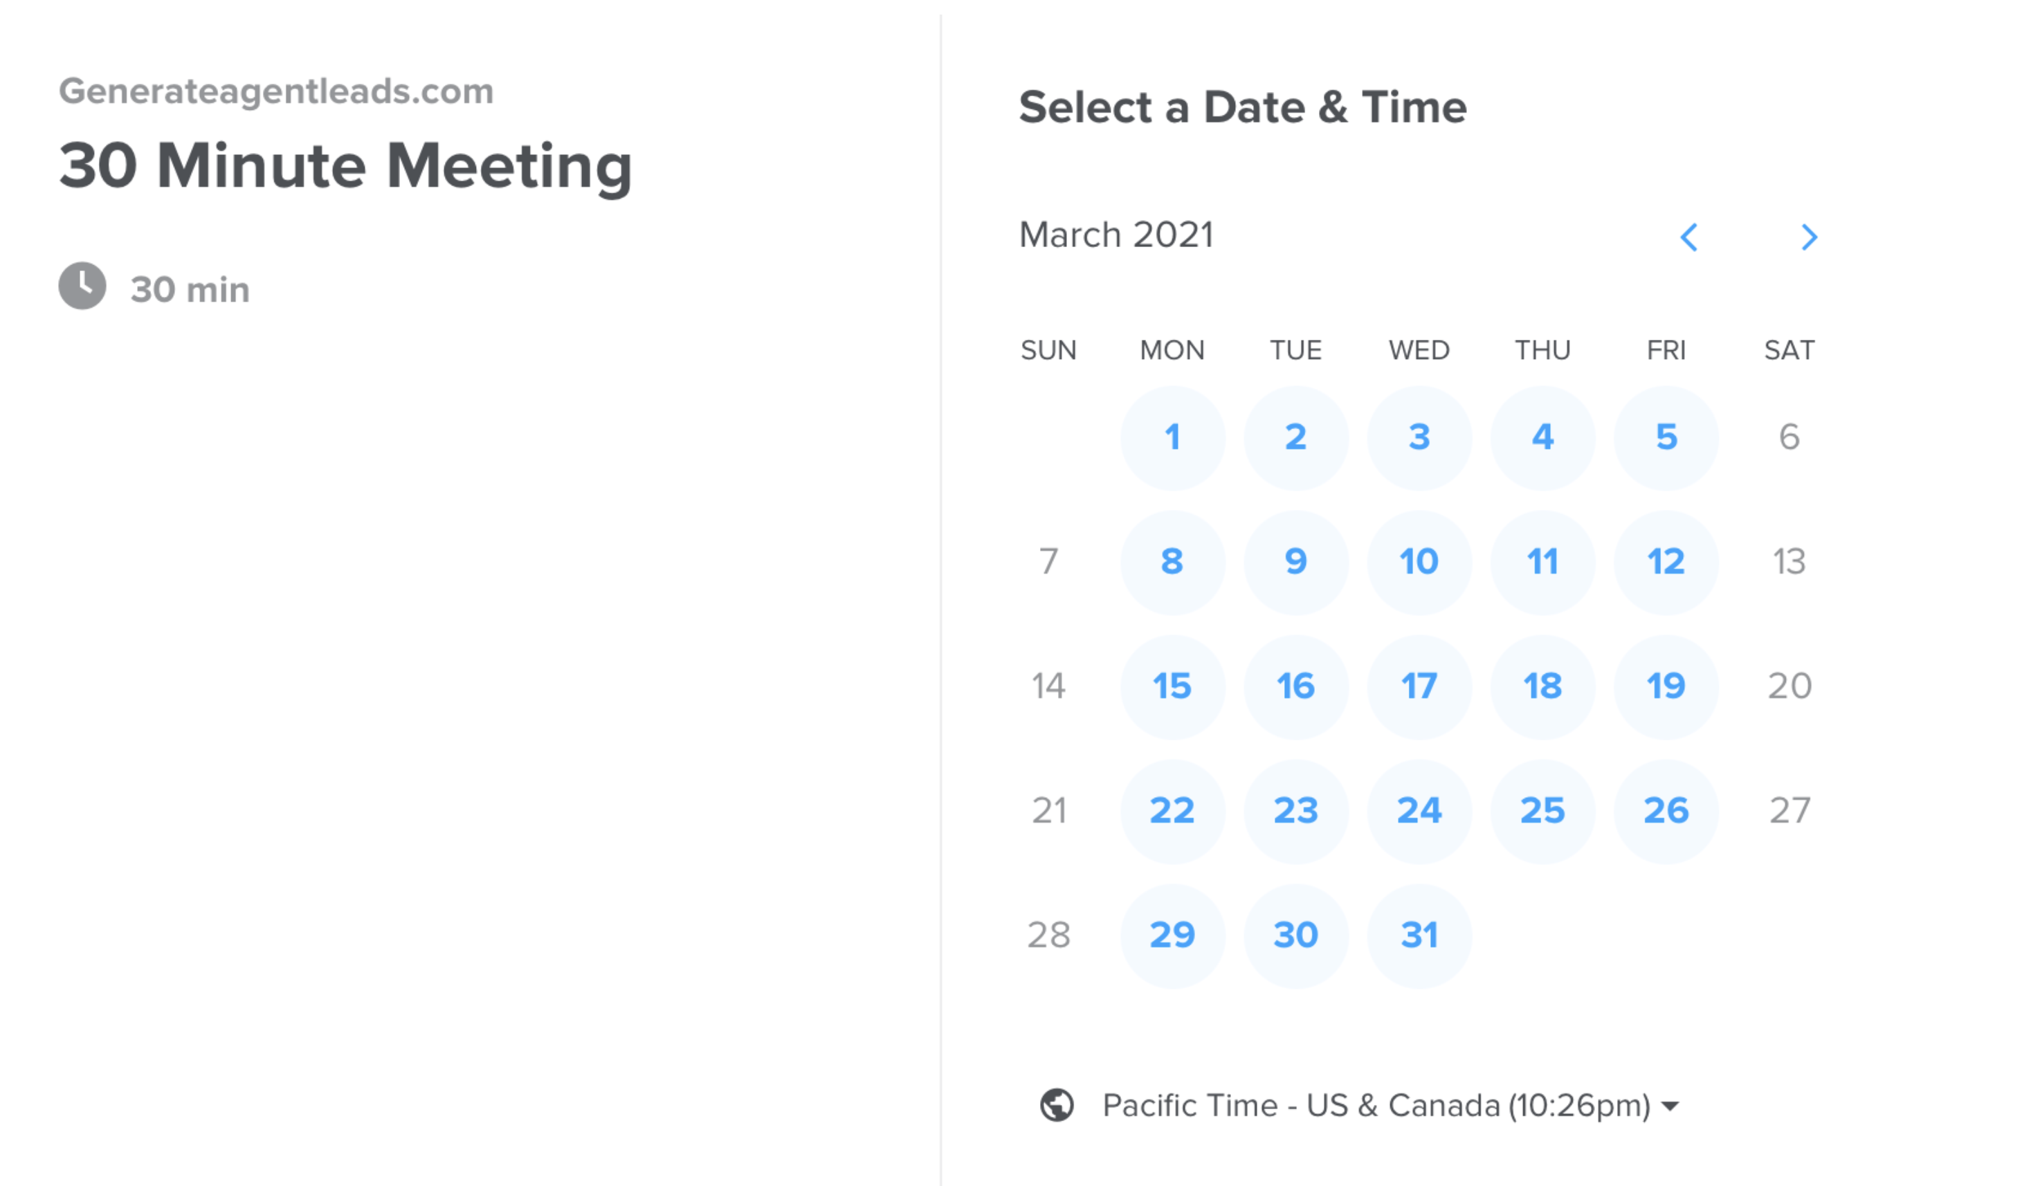Choose March 15 for the meeting

[1172, 686]
